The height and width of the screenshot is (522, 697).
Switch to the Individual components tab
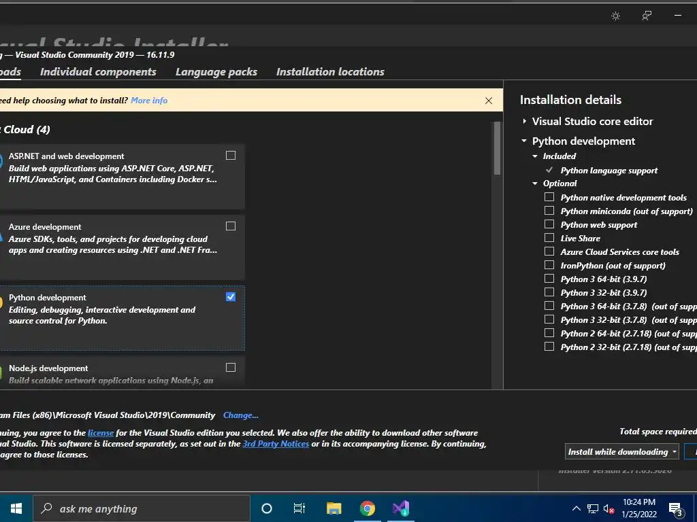click(98, 72)
